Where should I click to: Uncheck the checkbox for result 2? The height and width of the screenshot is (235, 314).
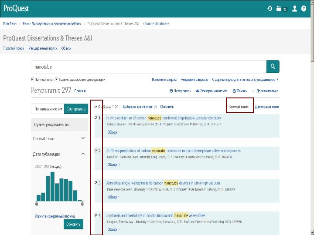96,151
